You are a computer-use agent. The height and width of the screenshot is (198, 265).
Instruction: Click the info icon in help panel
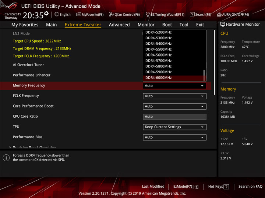[6, 158]
